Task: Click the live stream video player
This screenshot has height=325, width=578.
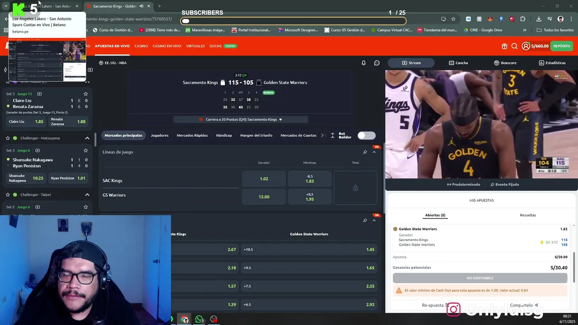Action: (481, 124)
